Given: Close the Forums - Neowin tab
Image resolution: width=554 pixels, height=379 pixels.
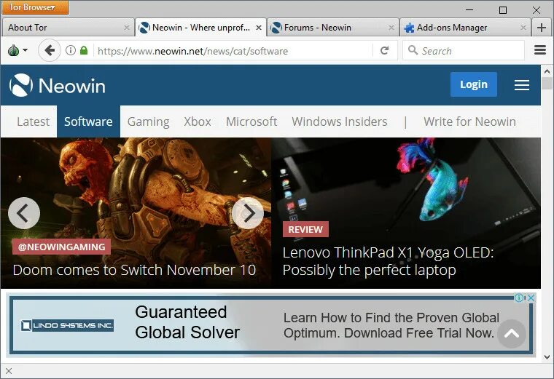Looking at the screenshot, I should pyautogui.click(x=391, y=27).
